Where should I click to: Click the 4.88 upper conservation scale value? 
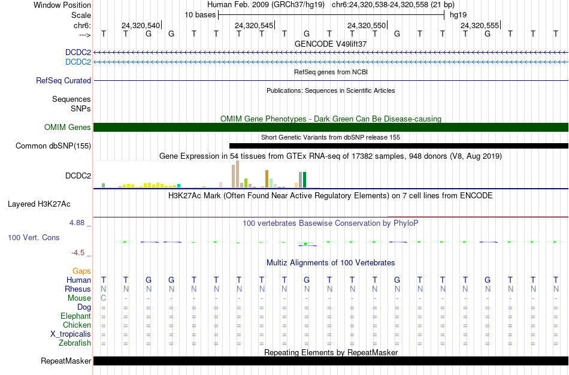tap(77, 222)
